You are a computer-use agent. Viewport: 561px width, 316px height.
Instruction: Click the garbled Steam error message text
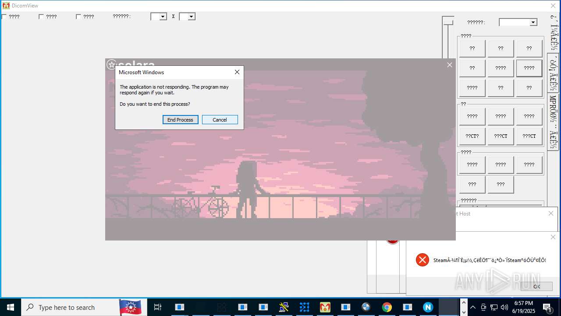(x=490, y=260)
